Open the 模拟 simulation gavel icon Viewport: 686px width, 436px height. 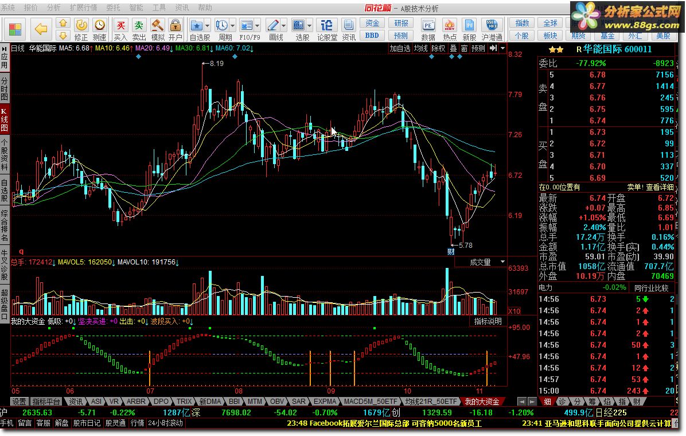[158, 29]
